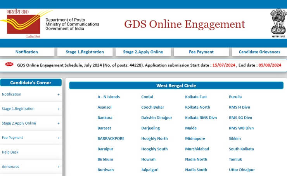
Task: Click the red 'new' badge icon
Action: tap(9, 64)
